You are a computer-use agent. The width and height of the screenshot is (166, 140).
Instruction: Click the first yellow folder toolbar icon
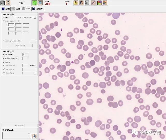coord(76,3)
